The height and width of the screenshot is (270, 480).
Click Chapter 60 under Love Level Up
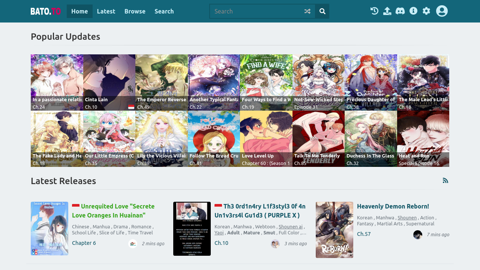266,163
